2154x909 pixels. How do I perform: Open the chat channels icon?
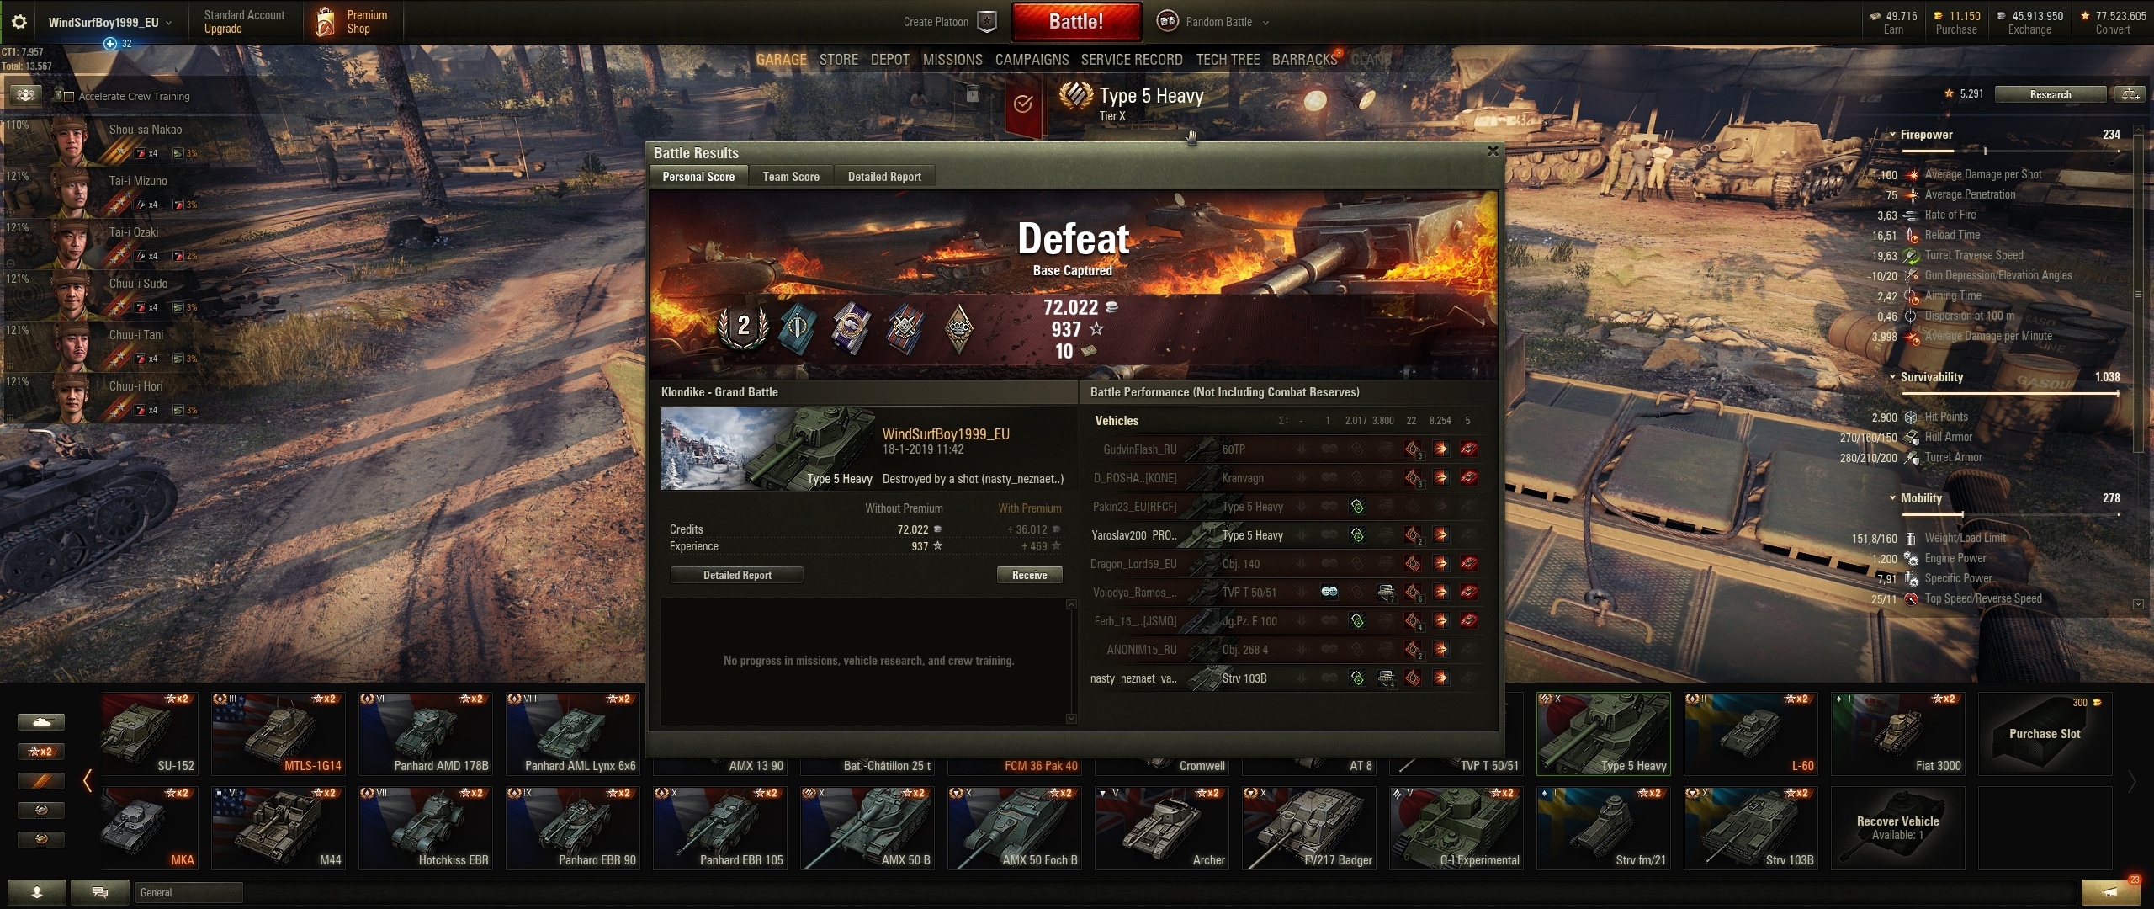[x=100, y=892]
